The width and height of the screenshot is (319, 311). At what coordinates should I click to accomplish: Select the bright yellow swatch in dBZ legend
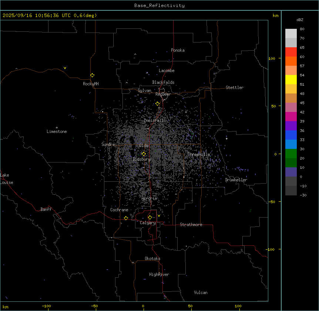click(291, 79)
